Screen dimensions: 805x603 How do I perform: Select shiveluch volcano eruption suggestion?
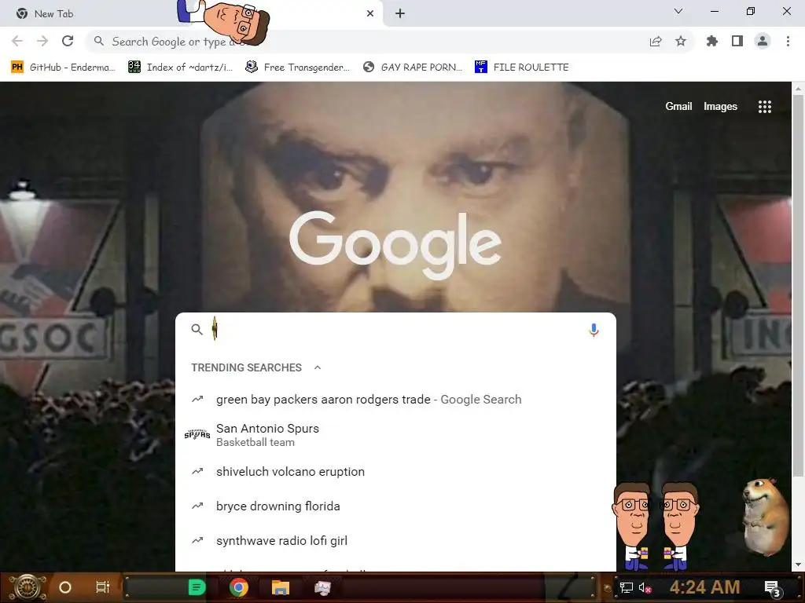395,472
